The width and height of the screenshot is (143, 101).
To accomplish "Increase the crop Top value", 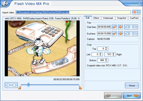I will 106,48.
